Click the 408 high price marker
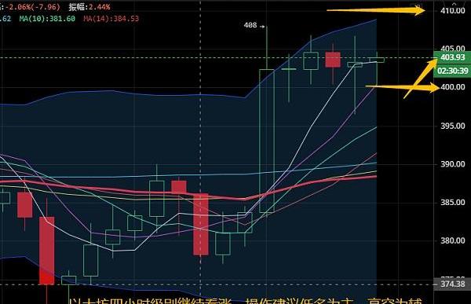The height and width of the screenshot is (304, 471). (250, 26)
